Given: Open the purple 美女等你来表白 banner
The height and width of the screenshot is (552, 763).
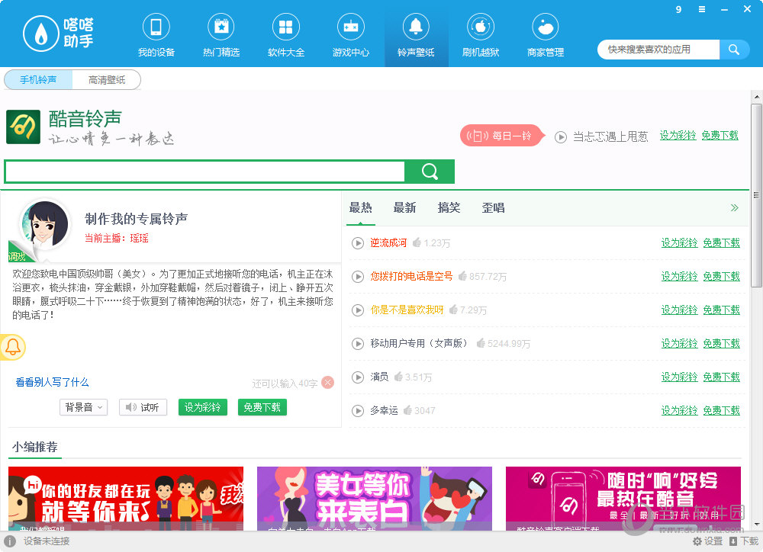Looking at the screenshot, I should click(x=374, y=499).
